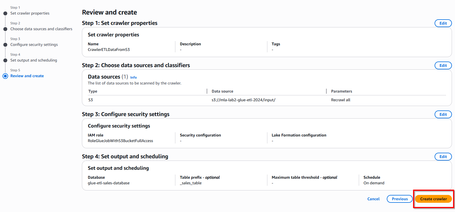The image size is (455, 212).
Task: Click Review and create in step navigation
Action: [27, 76]
